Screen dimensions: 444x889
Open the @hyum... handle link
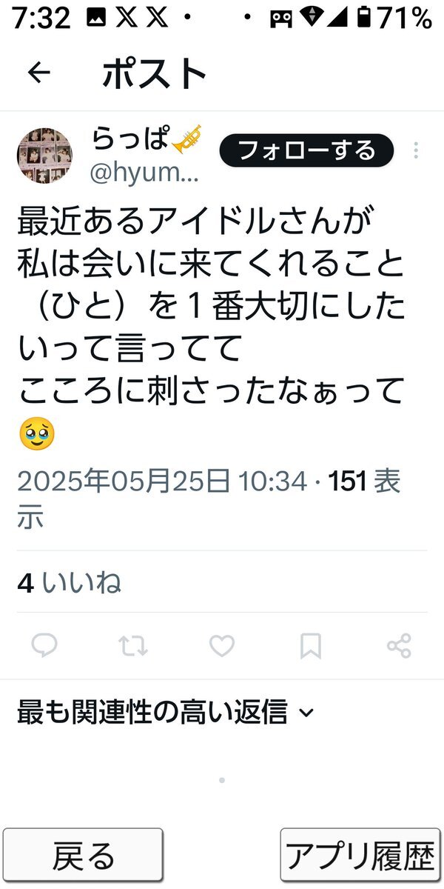coord(144,173)
